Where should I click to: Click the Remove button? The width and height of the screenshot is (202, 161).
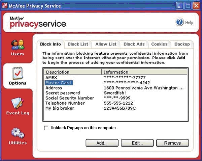[172, 143]
